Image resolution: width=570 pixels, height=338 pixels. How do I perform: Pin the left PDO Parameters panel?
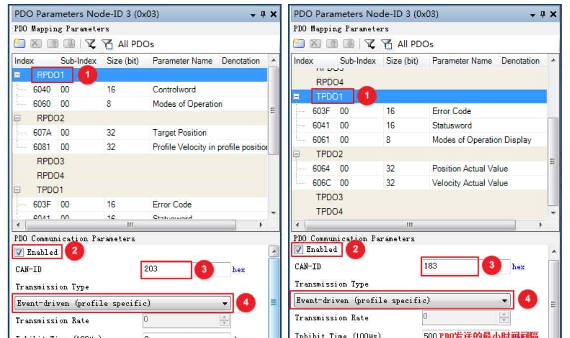(263, 14)
